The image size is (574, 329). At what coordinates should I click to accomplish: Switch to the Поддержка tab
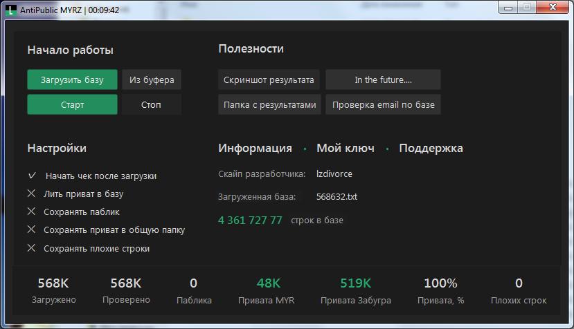(x=431, y=148)
